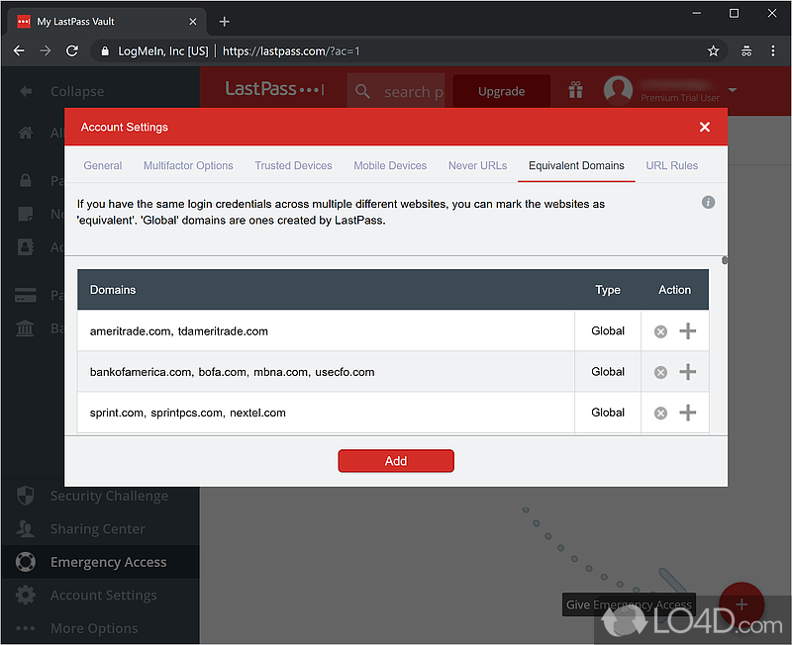Screen dimensions: 792x645
Task: Open Chrome's three-dot menu
Action: click(772, 50)
